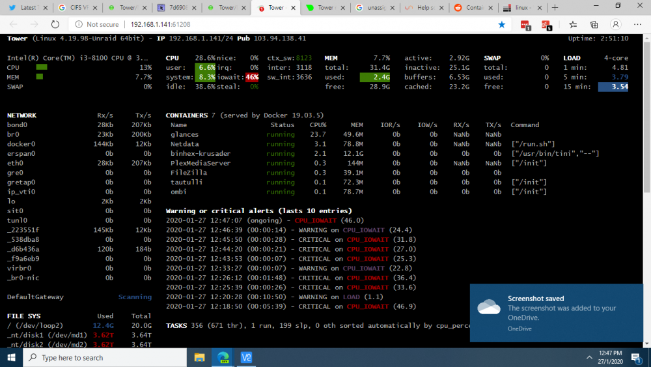This screenshot has width=651, height=367.
Task: Go back using the browser back arrow
Action: [13, 25]
